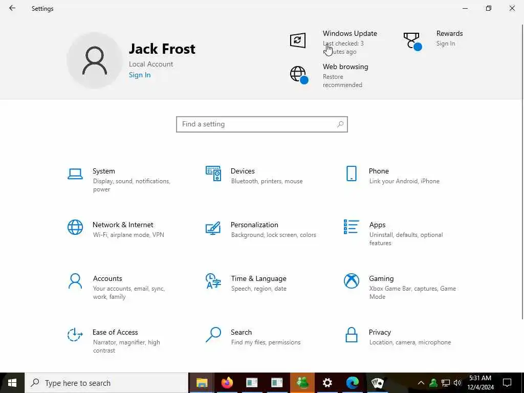Open the Solitaire cards taskbar icon
Image resolution: width=524 pixels, height=393 pixels.
pos(377,383)
